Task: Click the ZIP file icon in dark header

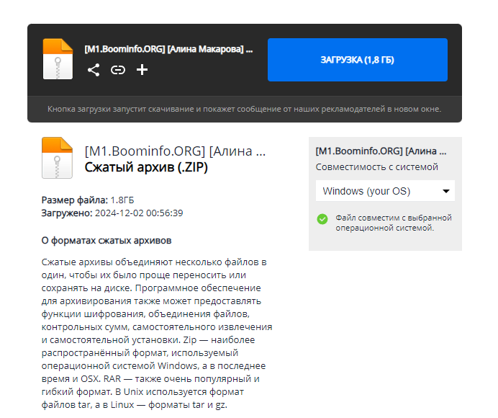Action: 58,59
